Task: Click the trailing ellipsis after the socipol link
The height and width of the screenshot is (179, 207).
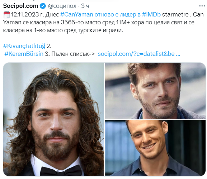Action: pyautogui.click(x=178, y=54)
